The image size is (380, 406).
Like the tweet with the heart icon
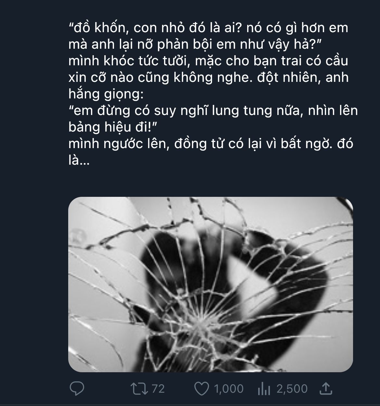click(x=201, y=389)
